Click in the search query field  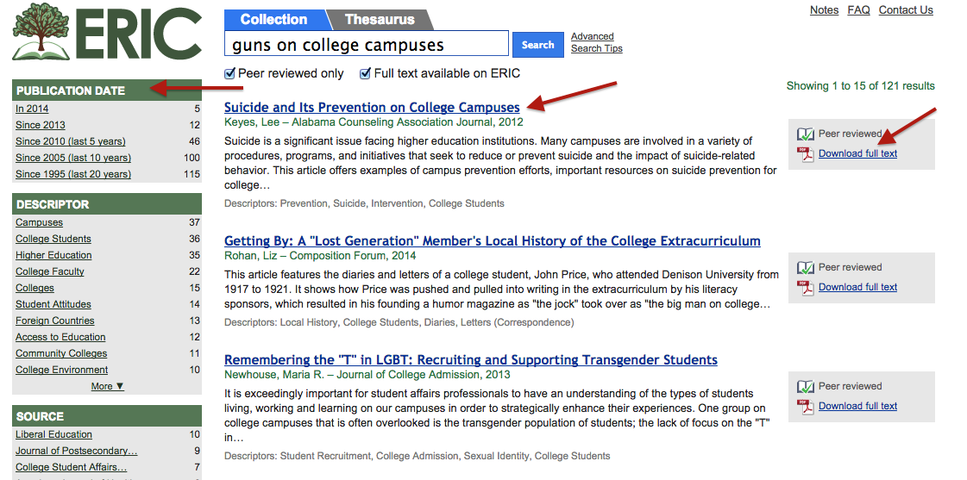(367, 45)
